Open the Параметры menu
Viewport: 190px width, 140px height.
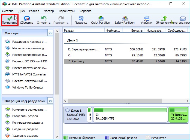[67, 11]
